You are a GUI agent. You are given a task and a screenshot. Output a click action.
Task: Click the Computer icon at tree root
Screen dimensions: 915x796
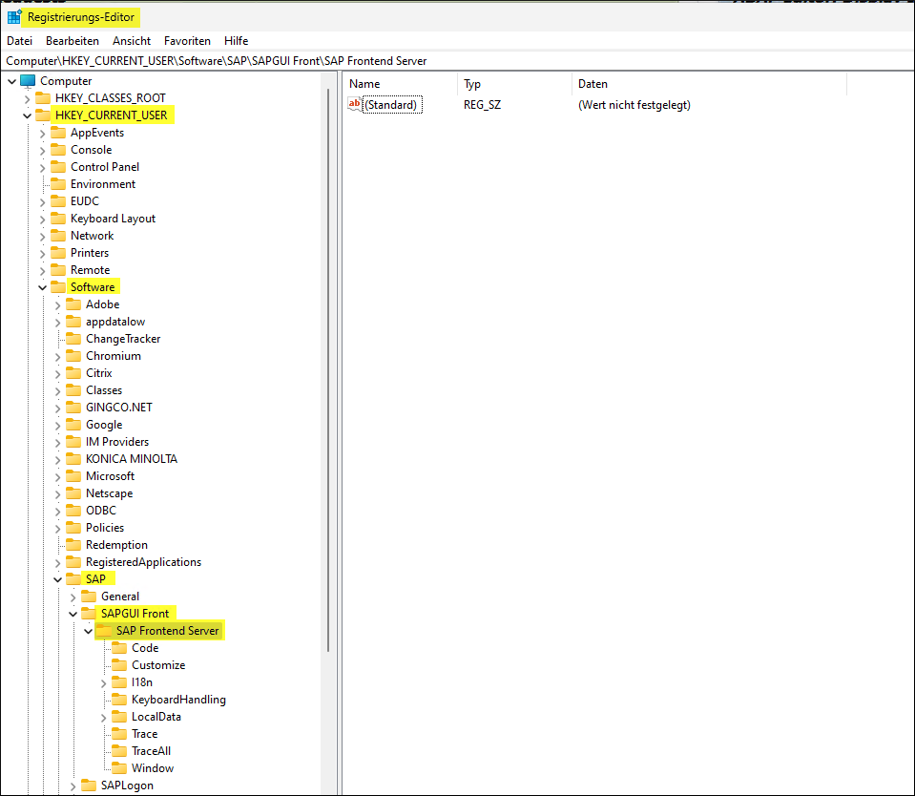28,81
